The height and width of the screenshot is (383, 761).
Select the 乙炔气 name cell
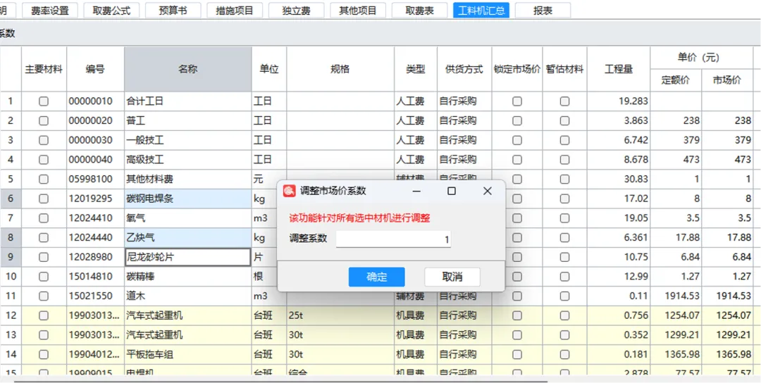click(x=188, y=237)
